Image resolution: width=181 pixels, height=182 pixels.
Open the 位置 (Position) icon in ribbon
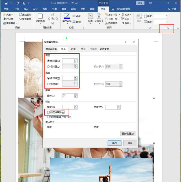coord(90,17)
